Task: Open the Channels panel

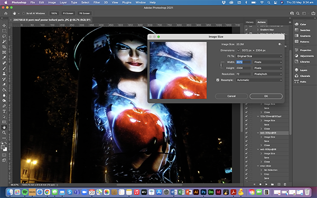Action: 302,76
